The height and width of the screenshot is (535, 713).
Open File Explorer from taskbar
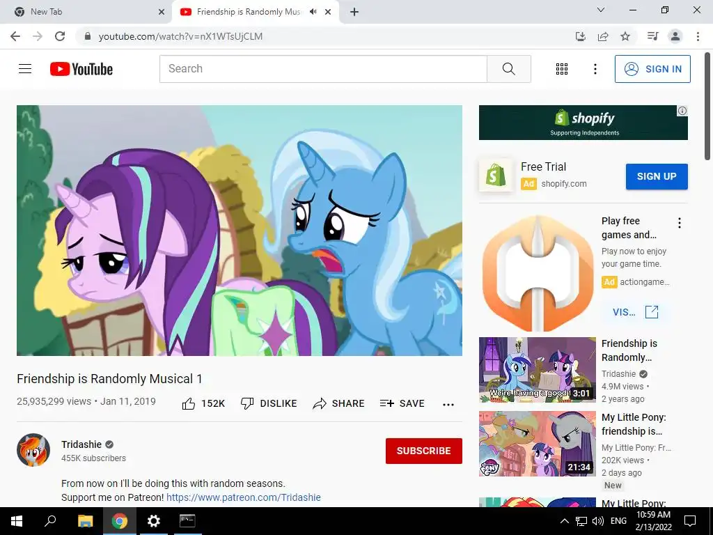pos(85,521)
